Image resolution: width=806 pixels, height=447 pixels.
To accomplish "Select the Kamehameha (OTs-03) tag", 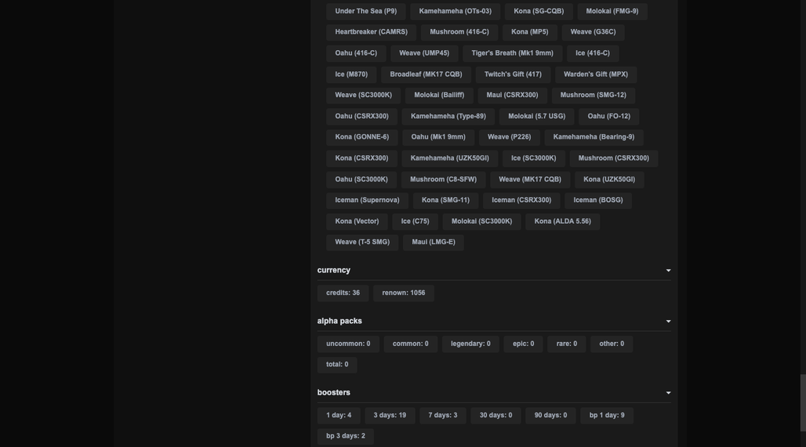I will click(x=455, y=11).
